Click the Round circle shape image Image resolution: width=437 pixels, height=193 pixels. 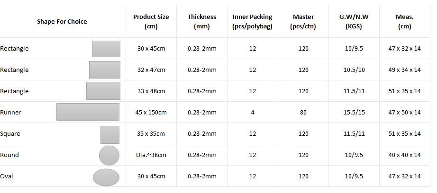(109, 155)
